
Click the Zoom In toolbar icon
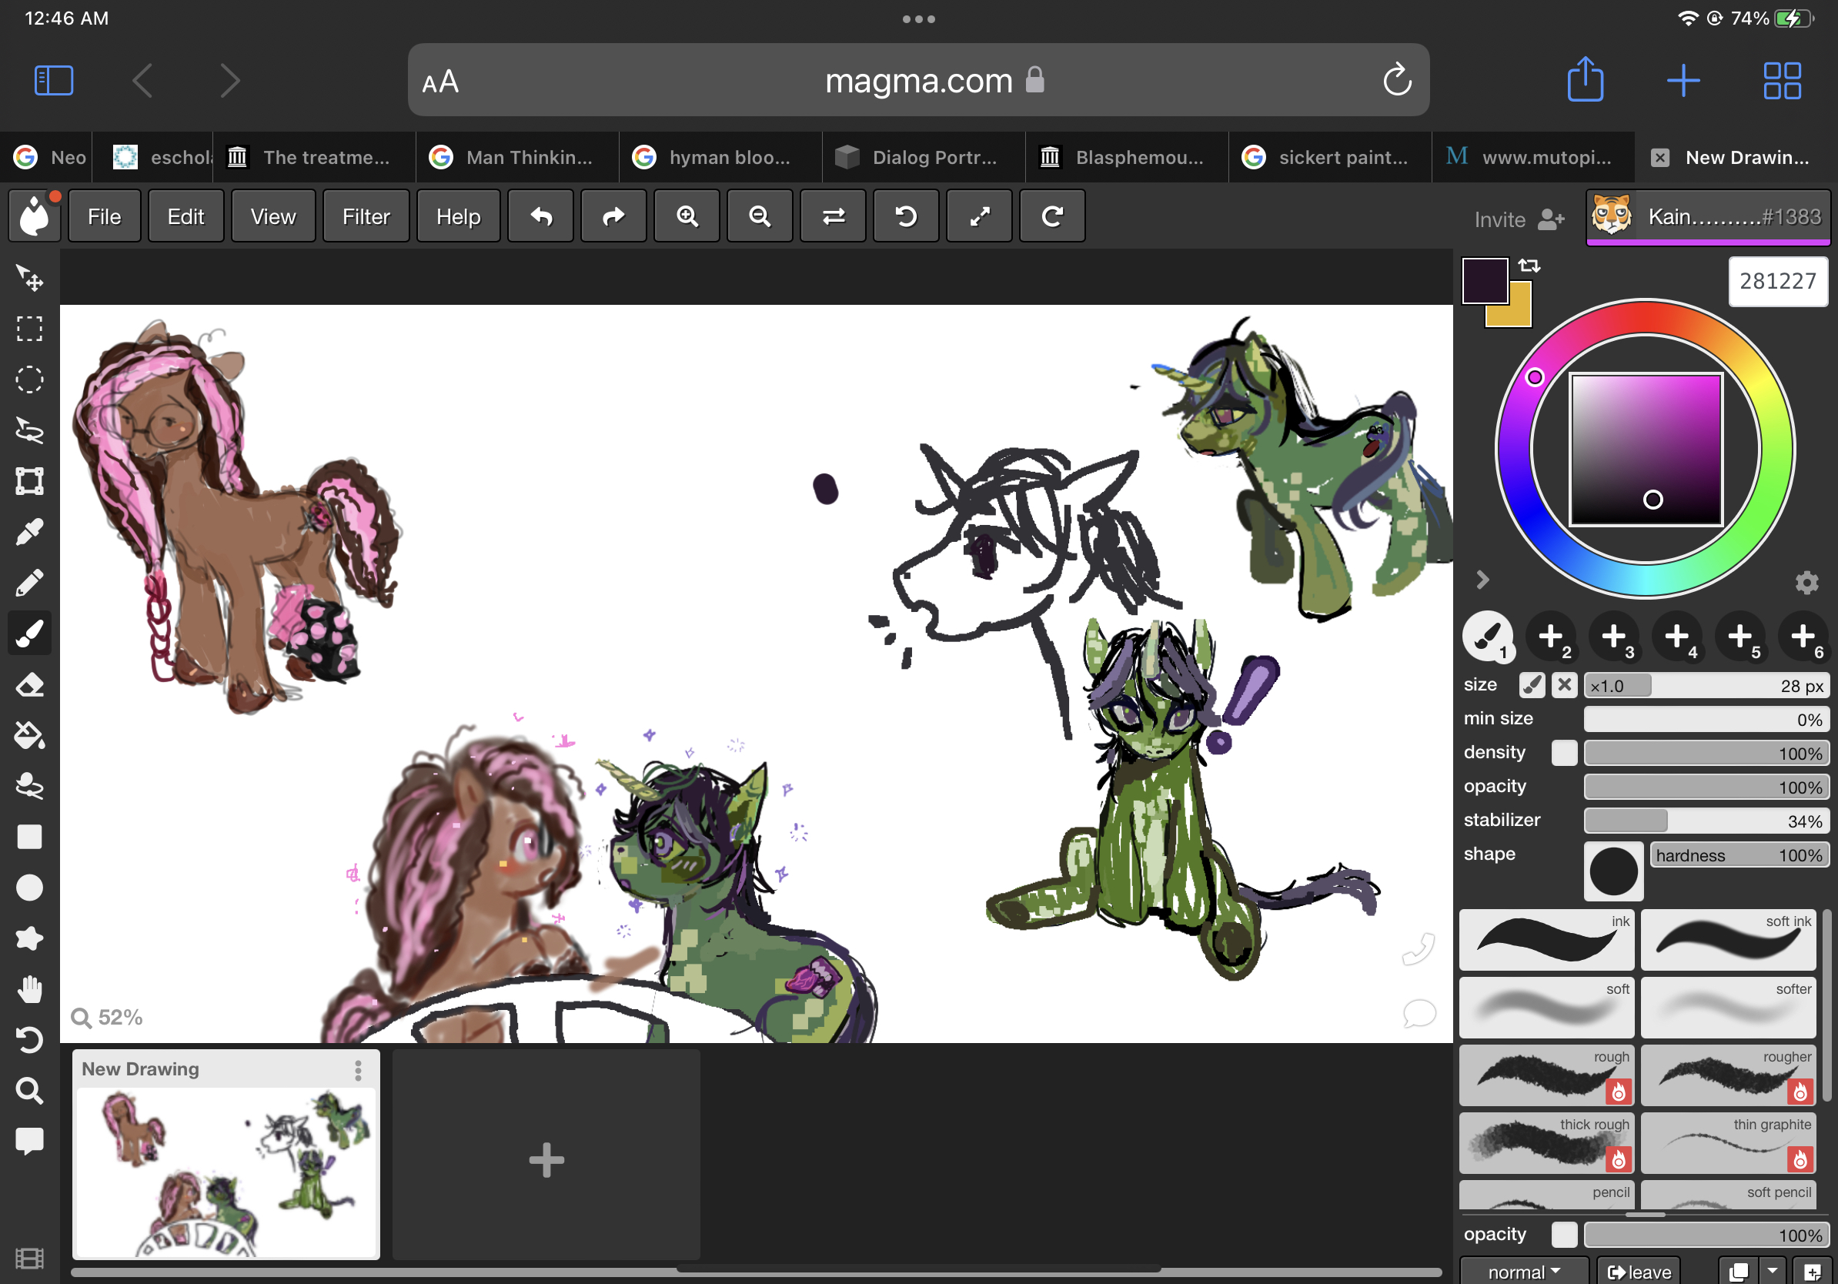coord(687,216)
